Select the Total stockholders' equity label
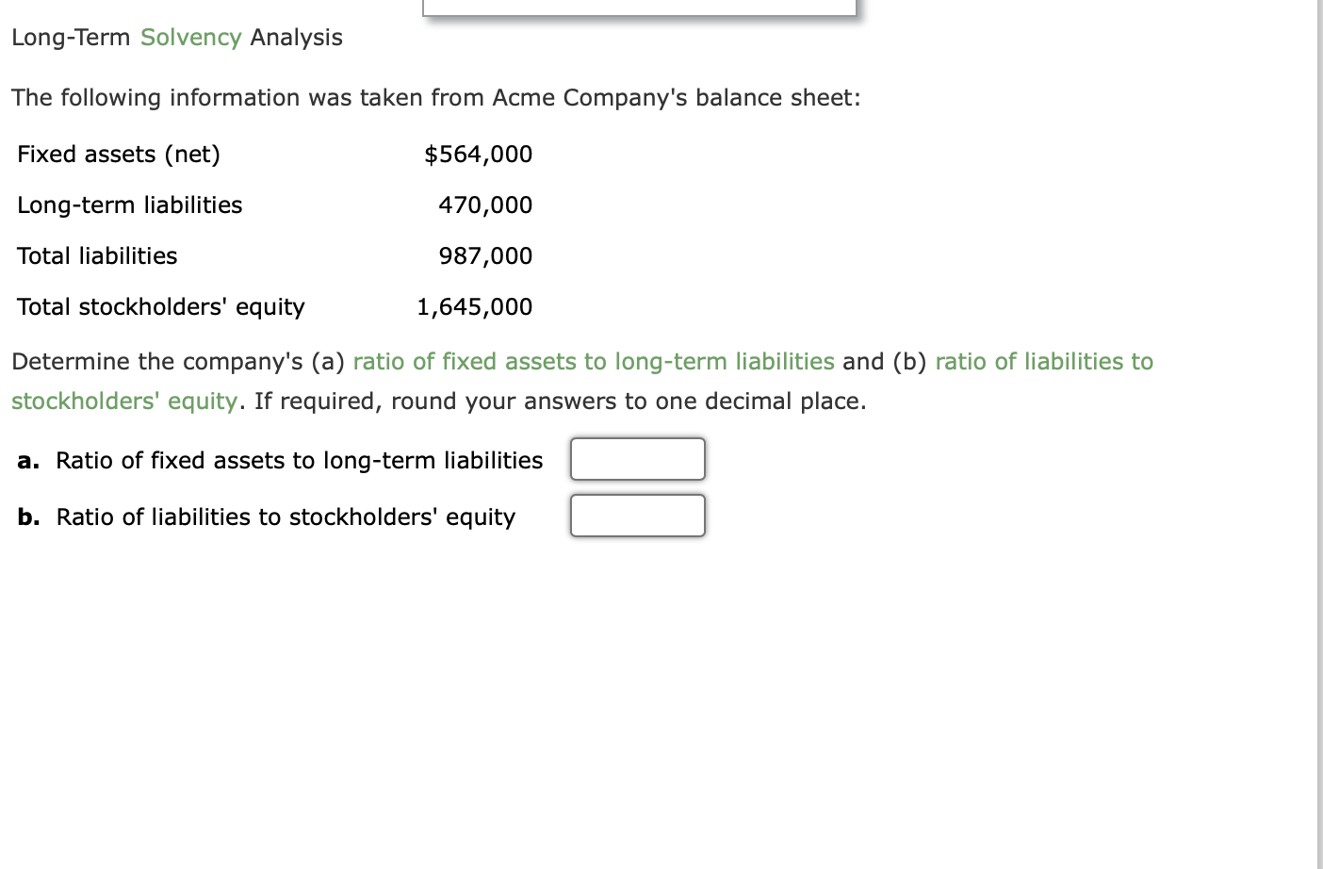This screenshot has height=869, width=1323. [x=160, y=306]
